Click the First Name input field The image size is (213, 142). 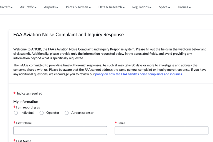60,131
